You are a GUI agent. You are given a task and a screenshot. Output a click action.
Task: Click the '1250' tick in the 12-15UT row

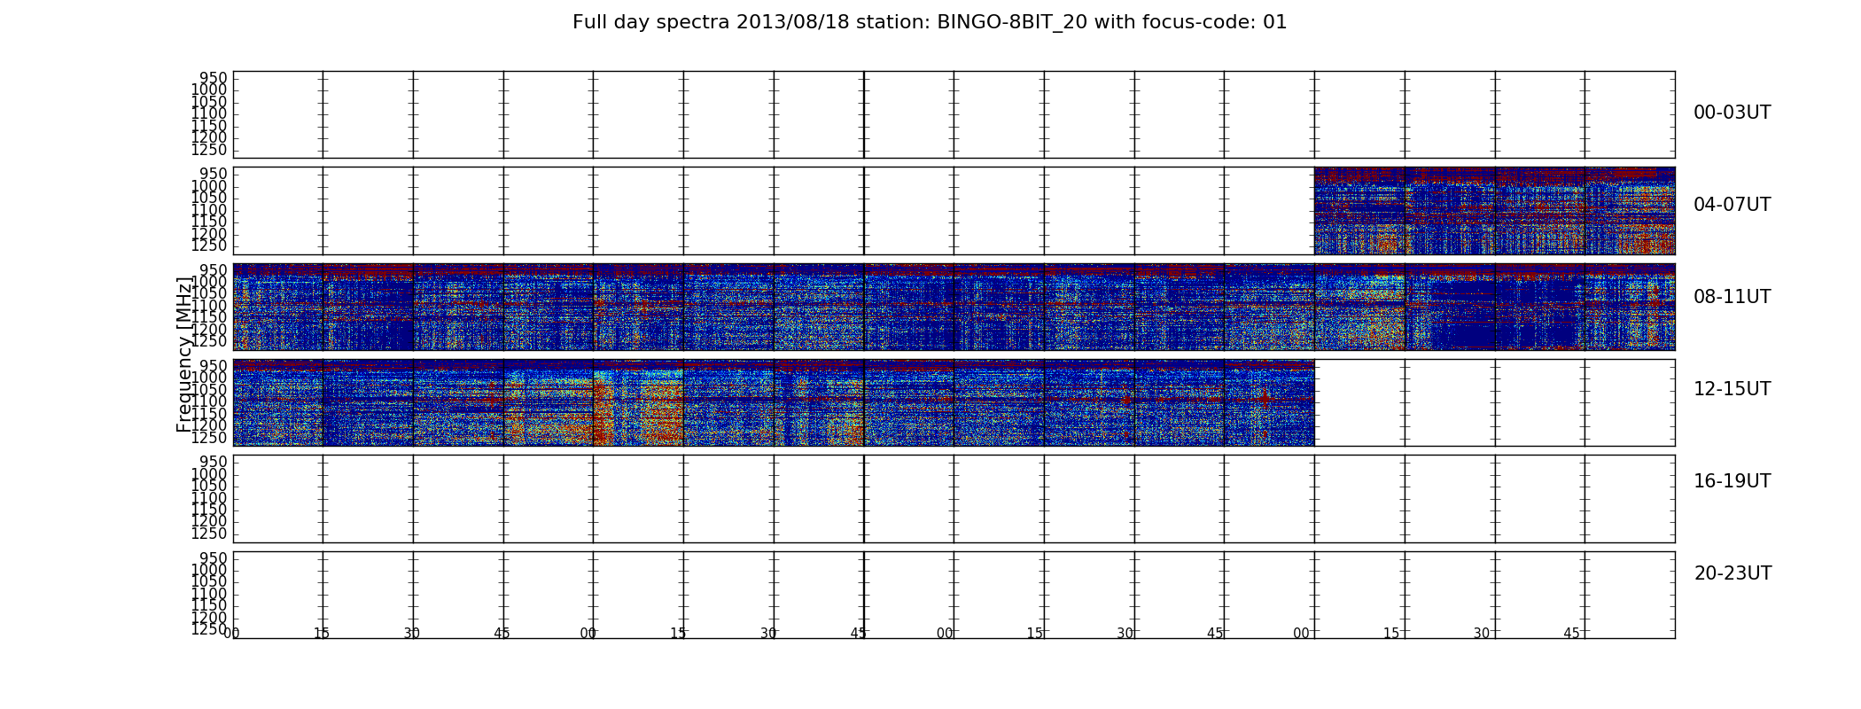[x=209, y=438]
